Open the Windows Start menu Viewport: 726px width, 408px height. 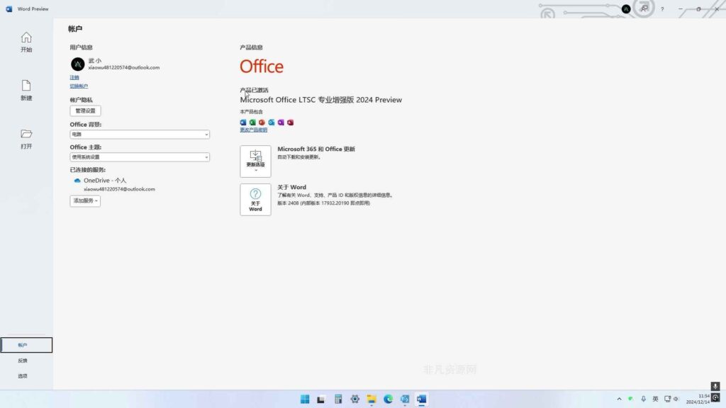[x=305, y=399]
